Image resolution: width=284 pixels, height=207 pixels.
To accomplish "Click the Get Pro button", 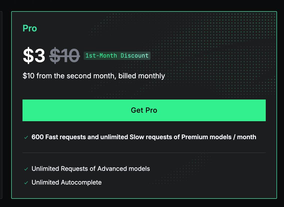I will tap(144, 110).
